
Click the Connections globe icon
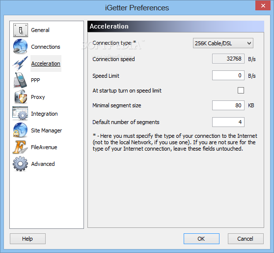click(20, 46)
